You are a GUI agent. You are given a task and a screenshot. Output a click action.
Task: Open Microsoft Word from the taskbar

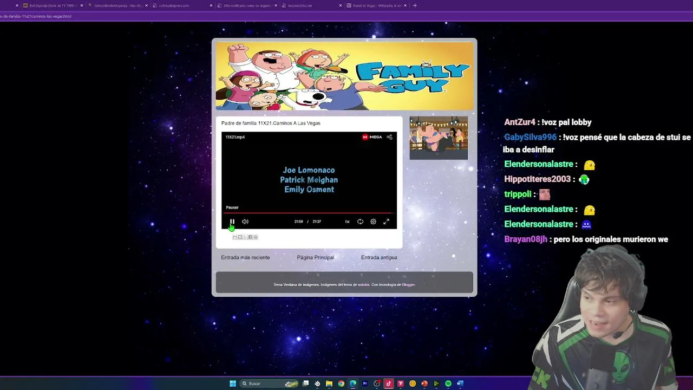coord(460,383)
